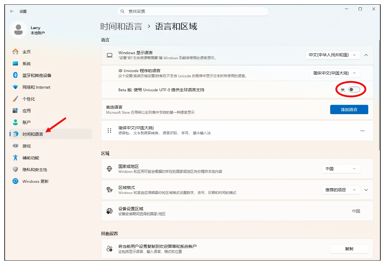
Task: Open the 国家或地区 dropdown showing 中国
Action: click(x=341, y=169)
